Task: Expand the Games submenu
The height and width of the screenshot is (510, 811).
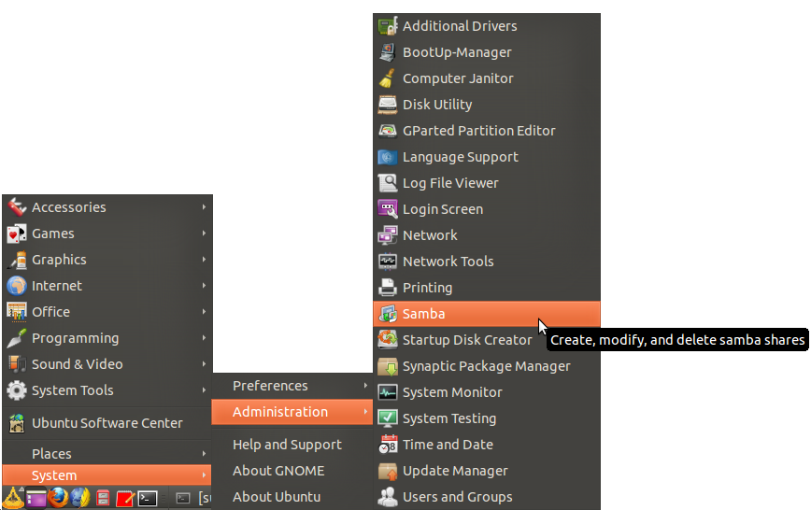Action: point(107,234)
